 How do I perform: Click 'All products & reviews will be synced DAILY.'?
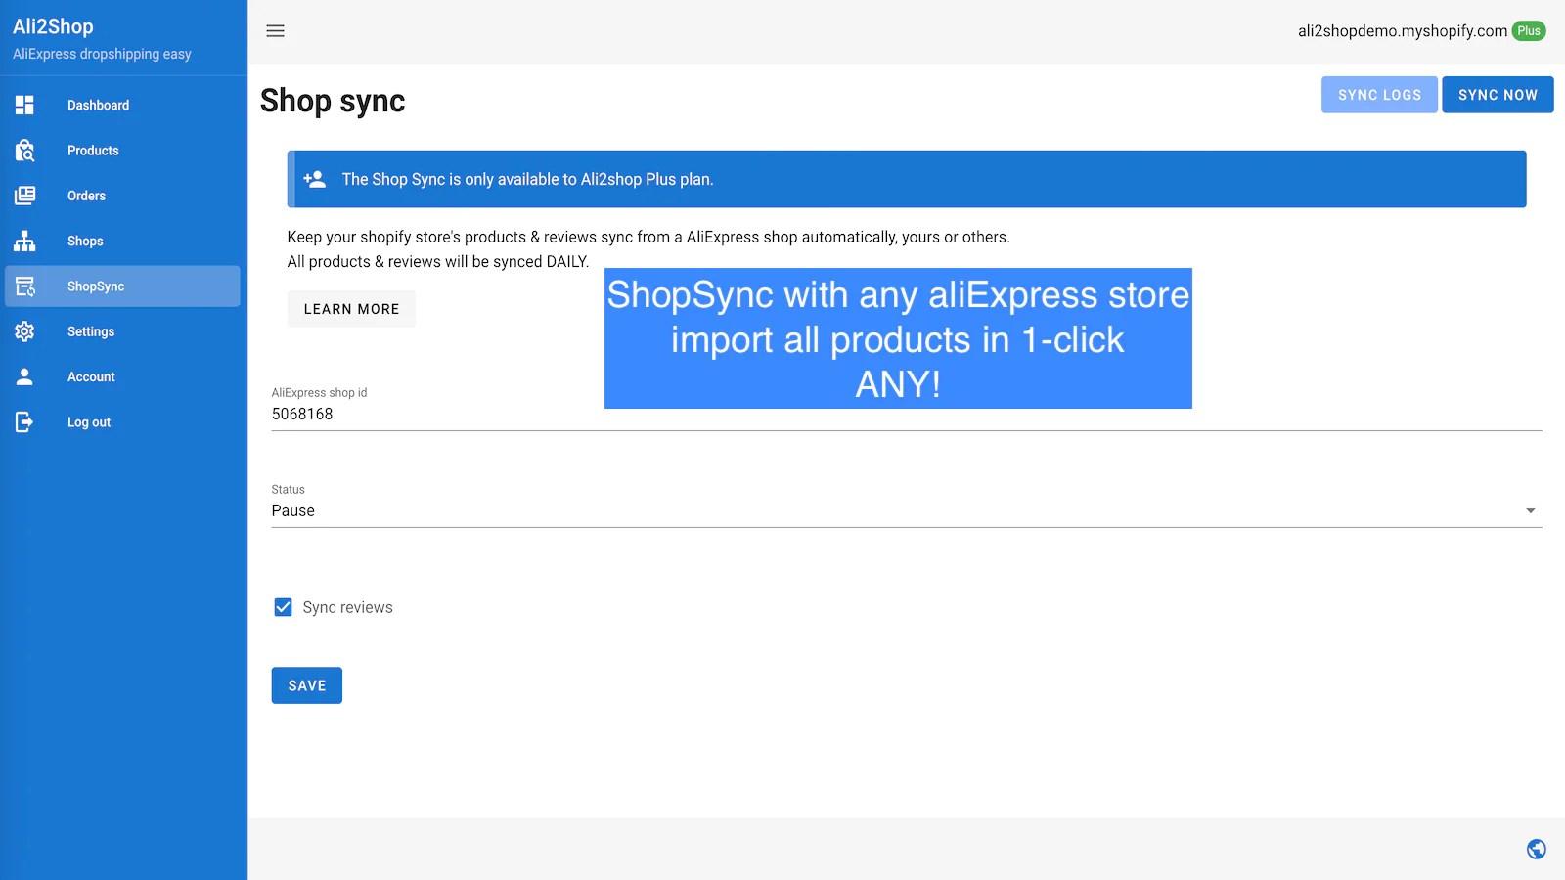[x=438, y=262]
